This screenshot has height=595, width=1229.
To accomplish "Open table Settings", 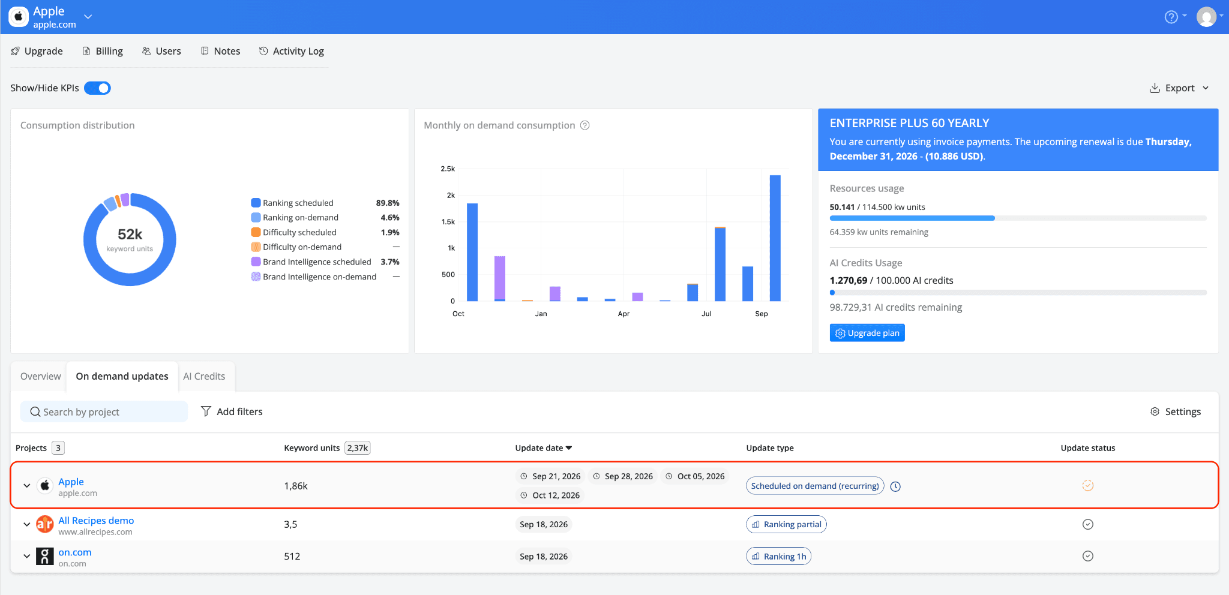I will point(1176,411).
